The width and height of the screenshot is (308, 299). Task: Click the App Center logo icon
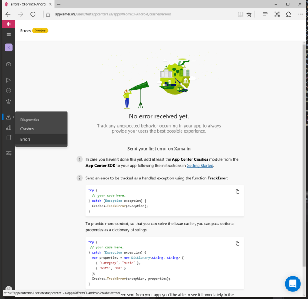point(8,24)
